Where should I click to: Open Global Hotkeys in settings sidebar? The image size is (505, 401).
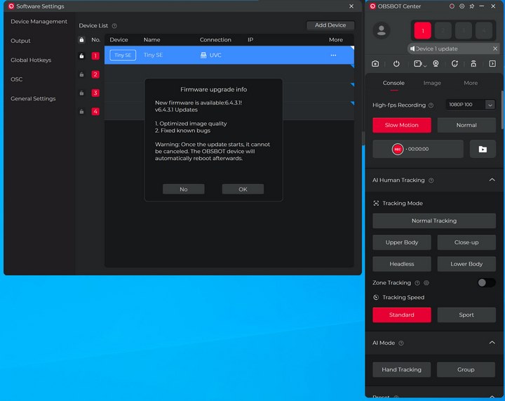(x=30, y=60)
